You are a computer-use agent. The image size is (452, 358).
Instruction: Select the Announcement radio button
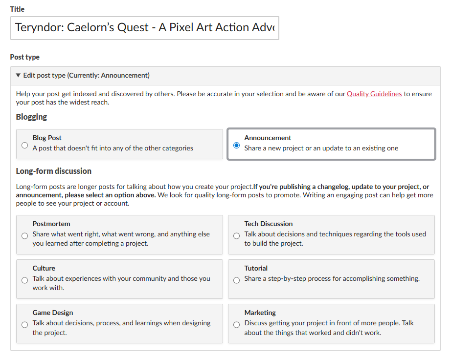coord(237,145)
